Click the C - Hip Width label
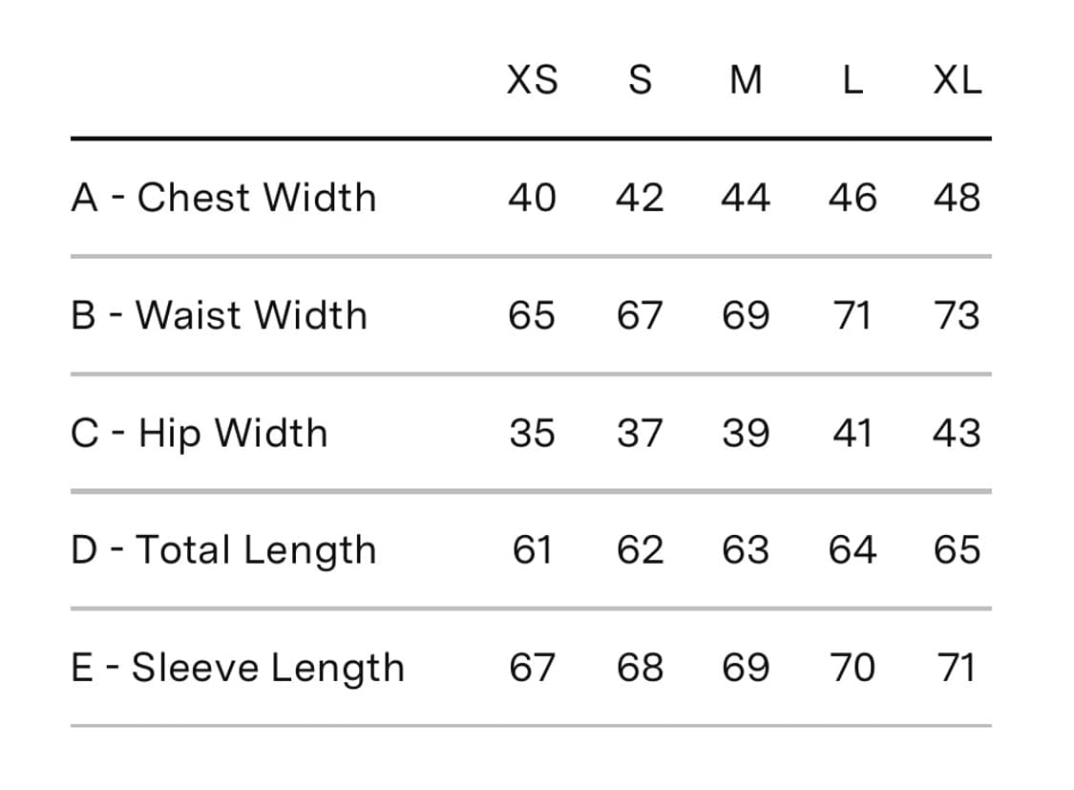Screen dimensions: 1074x790 200,434
